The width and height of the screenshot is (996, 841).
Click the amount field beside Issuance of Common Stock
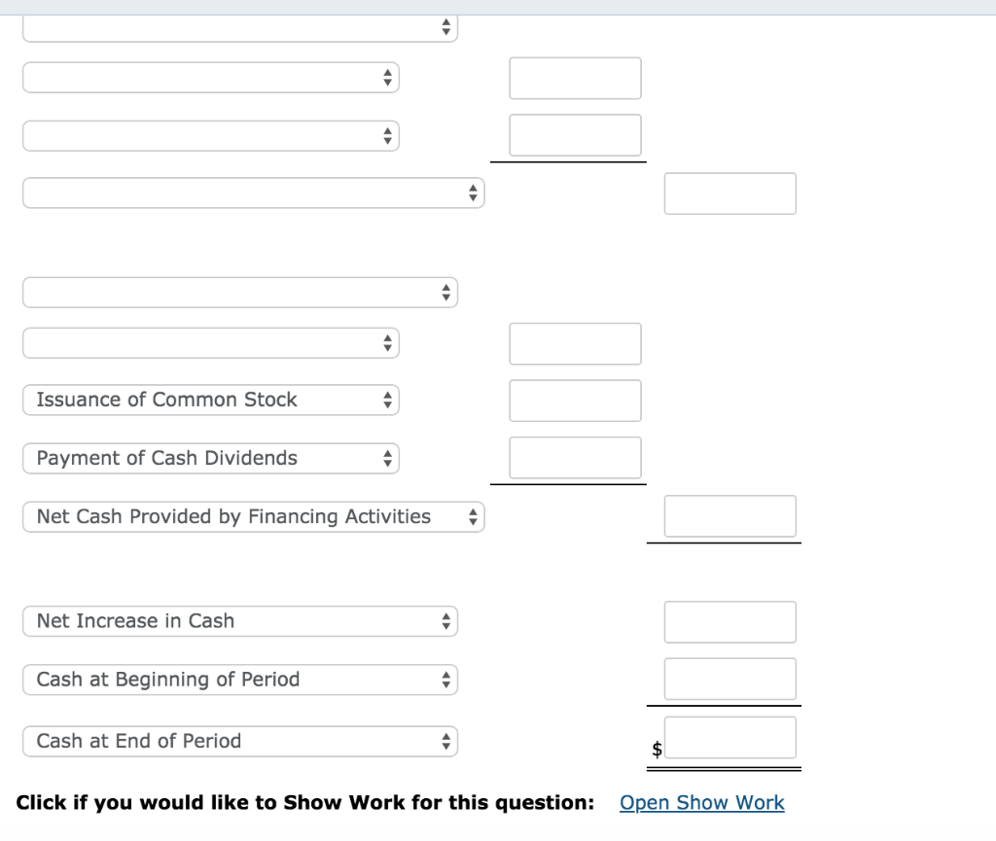575,401
